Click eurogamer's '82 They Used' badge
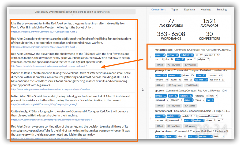241x146 pixels. [x=174, y=126]
